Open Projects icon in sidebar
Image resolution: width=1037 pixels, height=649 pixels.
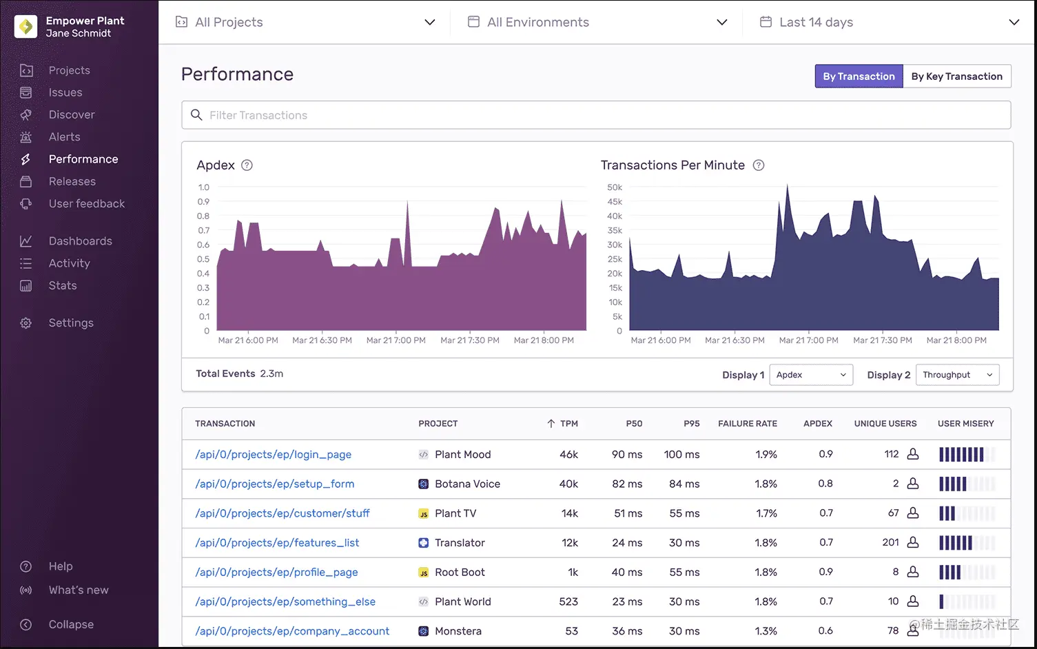point(26,70)
